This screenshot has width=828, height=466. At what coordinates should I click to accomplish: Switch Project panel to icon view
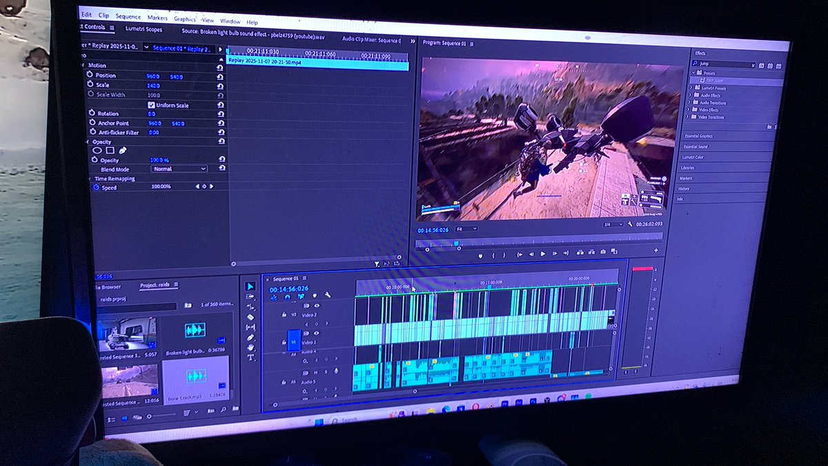[124, 418]
